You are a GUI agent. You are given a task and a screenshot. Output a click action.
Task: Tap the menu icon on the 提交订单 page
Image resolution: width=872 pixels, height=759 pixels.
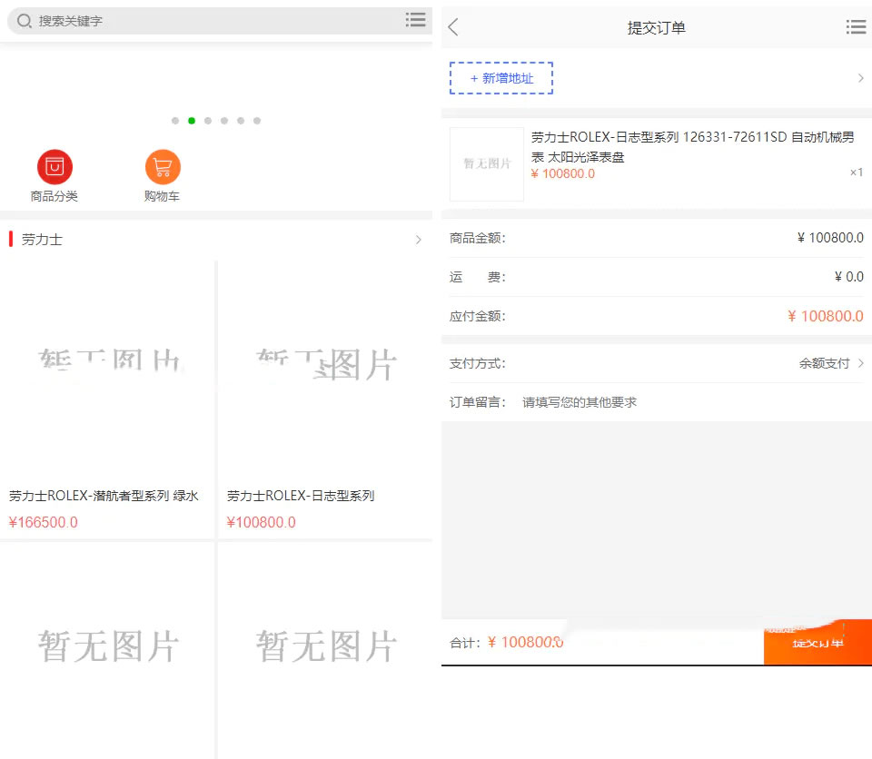coord(856,27)
